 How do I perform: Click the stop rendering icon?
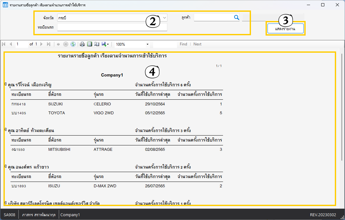tap(66, 44)
